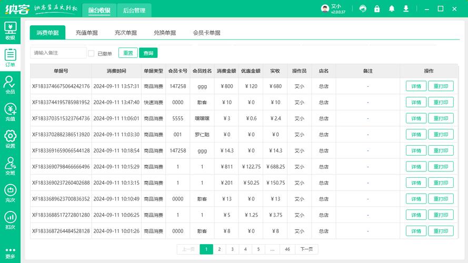Click the download icon in title bar
Viewport: 468px width, 263px height.
click(406, 8)
